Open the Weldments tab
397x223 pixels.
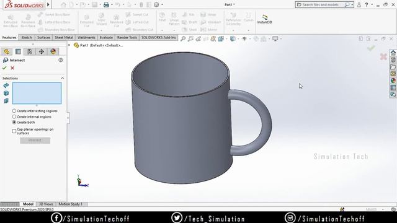tap(86, 37)
